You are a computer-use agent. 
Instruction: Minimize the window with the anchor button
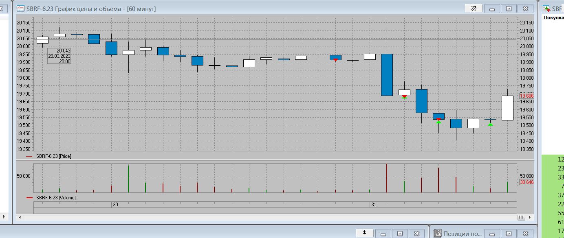383,234
